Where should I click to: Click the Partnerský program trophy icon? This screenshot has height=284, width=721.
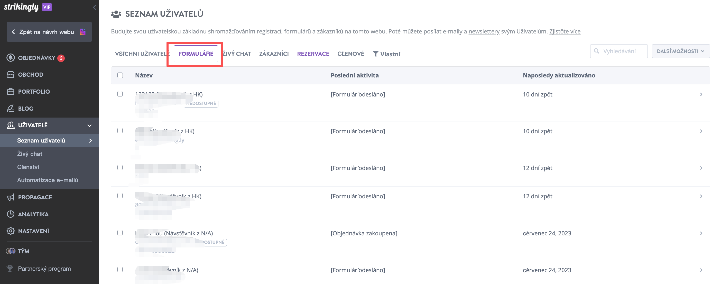(10, 269)
